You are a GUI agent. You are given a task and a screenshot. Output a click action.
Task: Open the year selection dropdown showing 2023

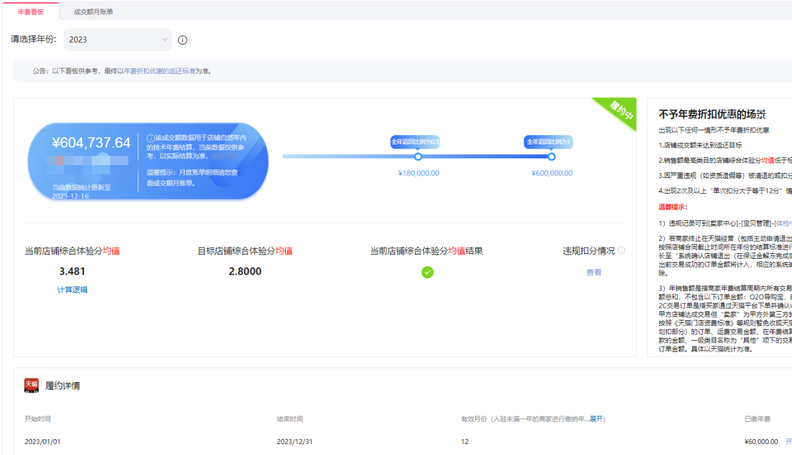pyautogui.click(x=117, y=40)
